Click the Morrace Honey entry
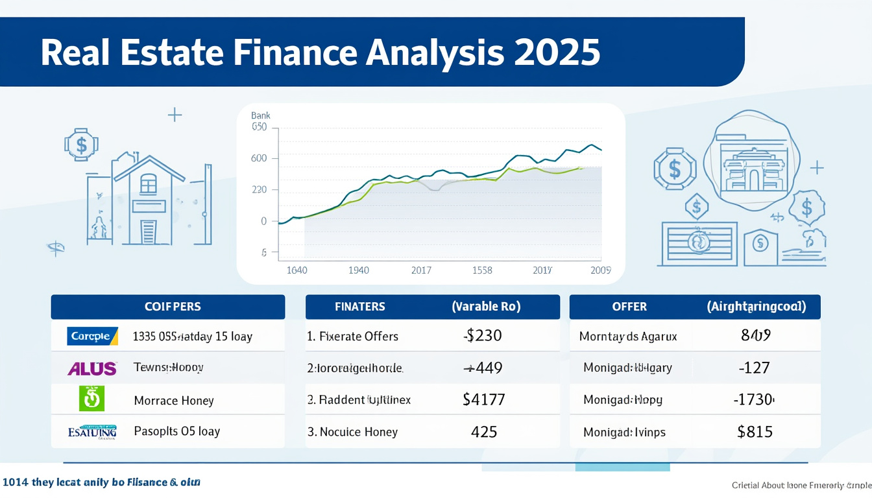 173,400
